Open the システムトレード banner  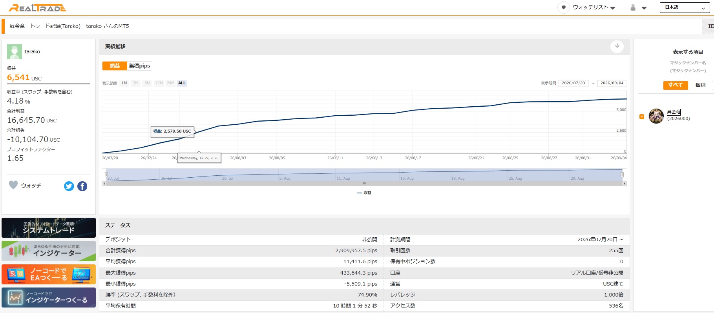[49, 227]
